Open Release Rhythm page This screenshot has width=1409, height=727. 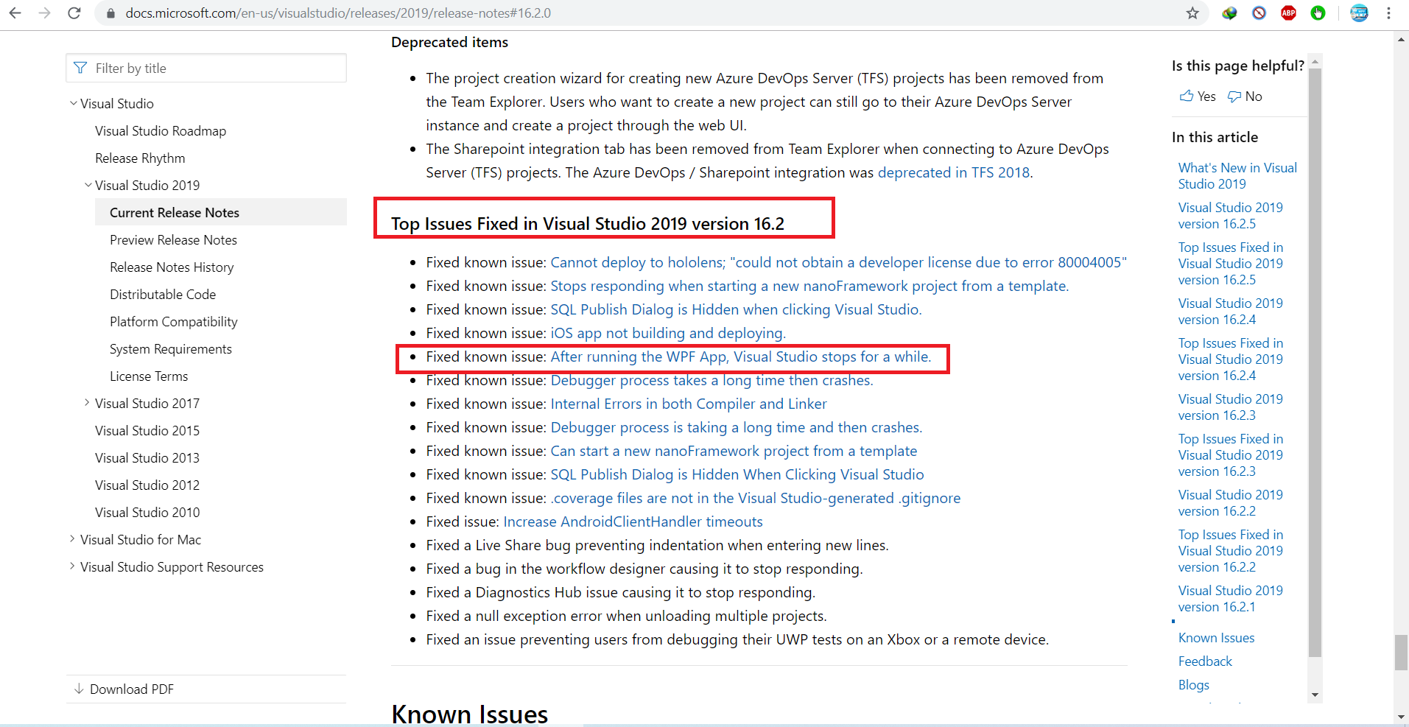pos(140,158)
